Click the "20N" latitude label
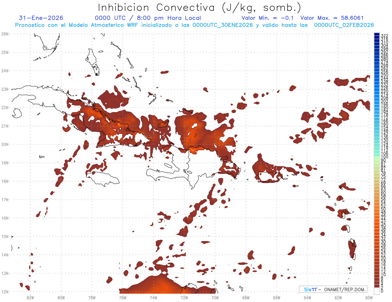Image resolution: width=392 pixels, height=302 pixels. [5, 144]
